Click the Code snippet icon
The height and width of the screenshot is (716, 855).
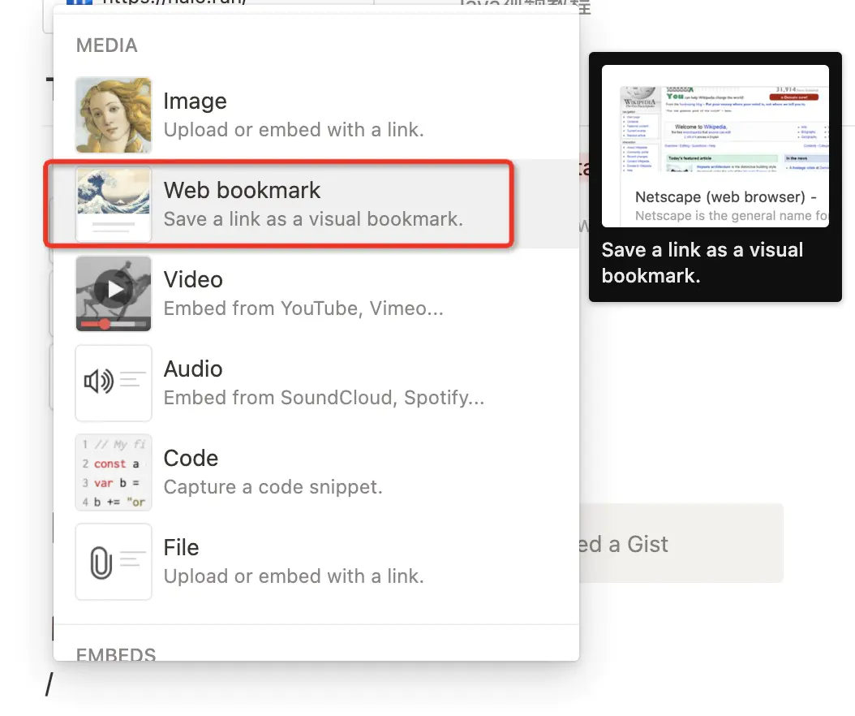click(x=114, y=472)
